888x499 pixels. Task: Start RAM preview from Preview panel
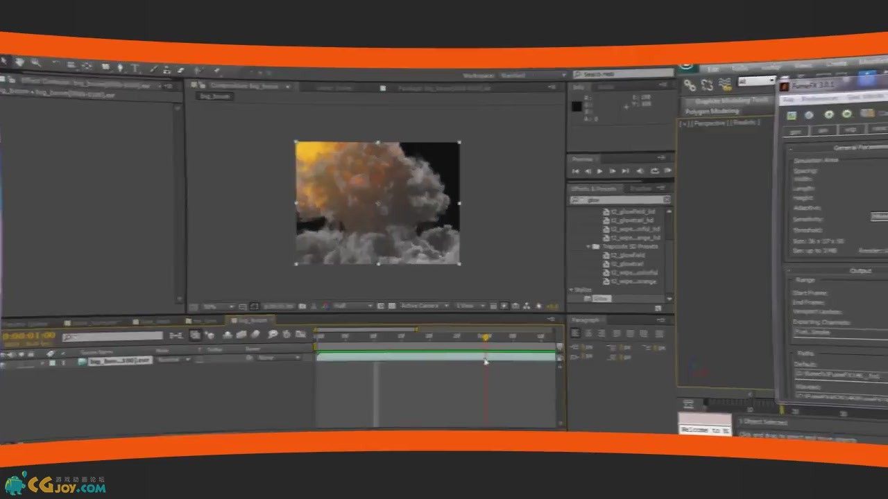click(x=667, y=170)
